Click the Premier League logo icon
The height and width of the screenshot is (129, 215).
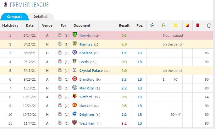(x=5, y=4)
